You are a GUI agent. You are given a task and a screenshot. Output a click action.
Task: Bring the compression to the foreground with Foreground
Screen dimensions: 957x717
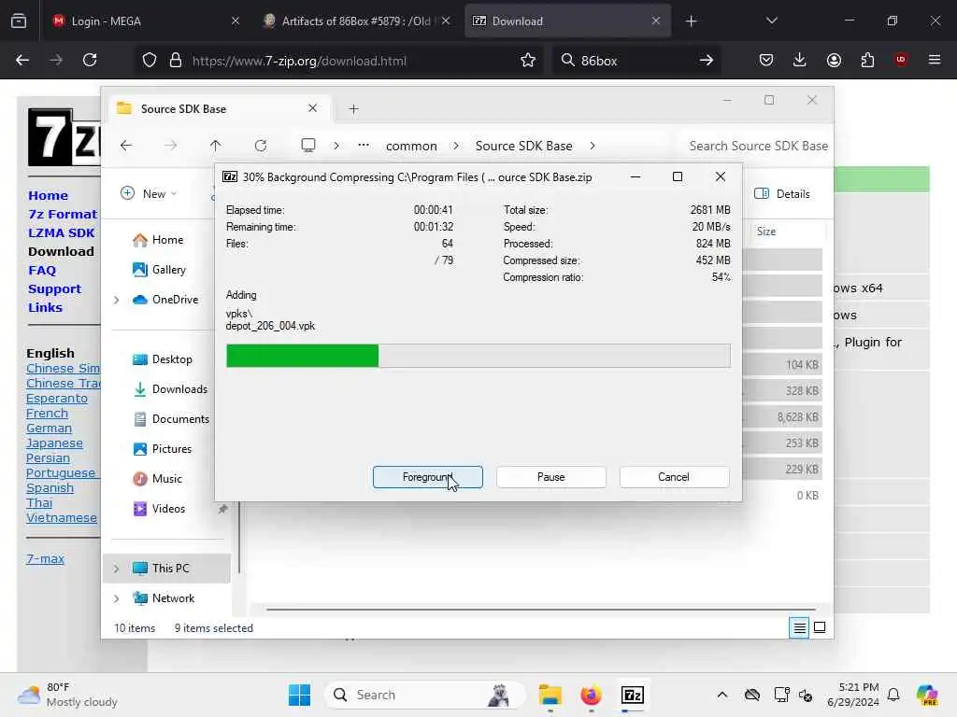coord(427,477)
